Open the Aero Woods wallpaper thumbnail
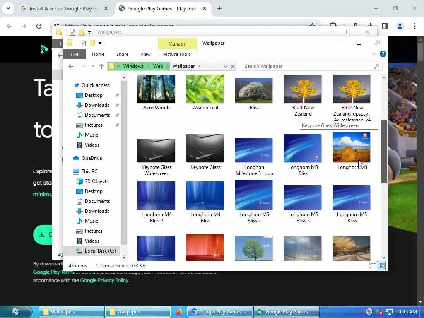The height and width of the screenshot is (318, 424). 156,89
